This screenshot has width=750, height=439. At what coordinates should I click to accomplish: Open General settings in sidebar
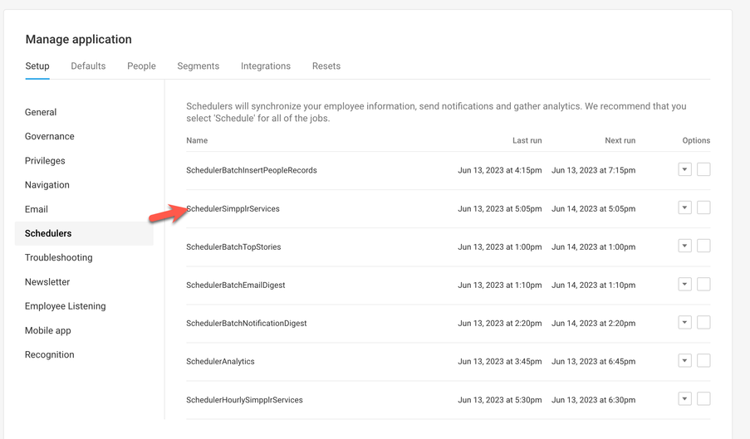click(x=41, y=112)
